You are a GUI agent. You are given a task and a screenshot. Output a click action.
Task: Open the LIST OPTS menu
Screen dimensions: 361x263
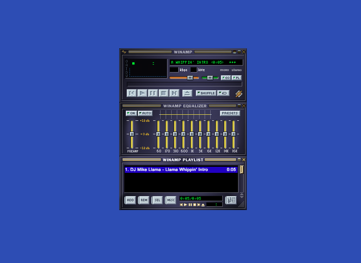pyautogui.click(x=231, y=200)
